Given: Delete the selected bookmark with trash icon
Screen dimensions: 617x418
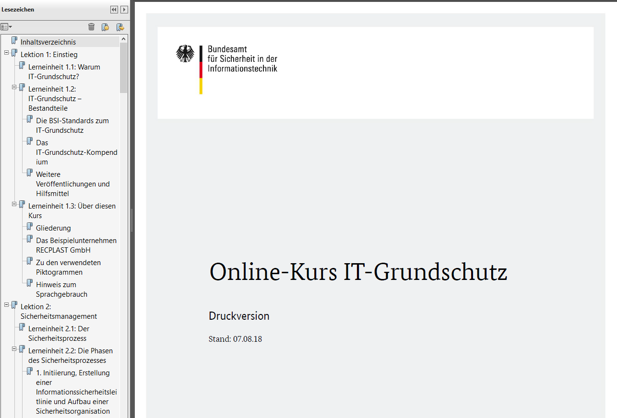Looking at the screenshot, I should pyautogui.click(x=92, y=27).
